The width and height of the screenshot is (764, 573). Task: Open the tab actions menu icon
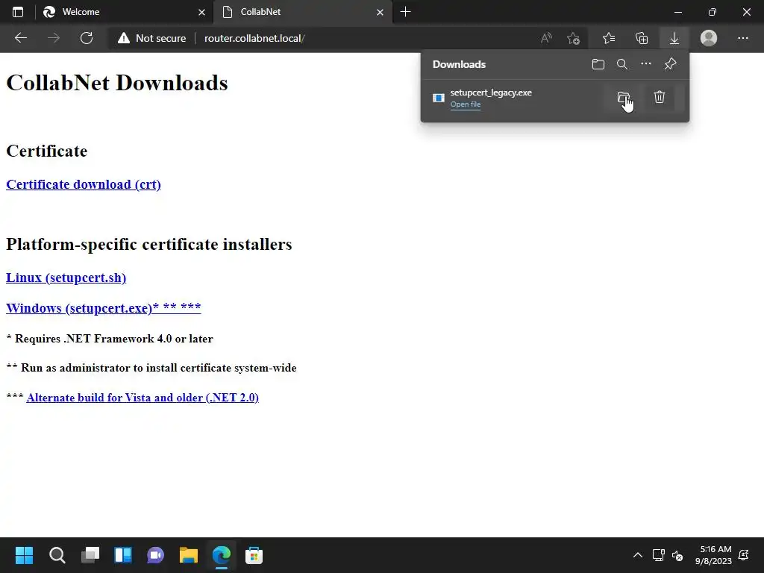pyautogui.click(x=18, y=12)
